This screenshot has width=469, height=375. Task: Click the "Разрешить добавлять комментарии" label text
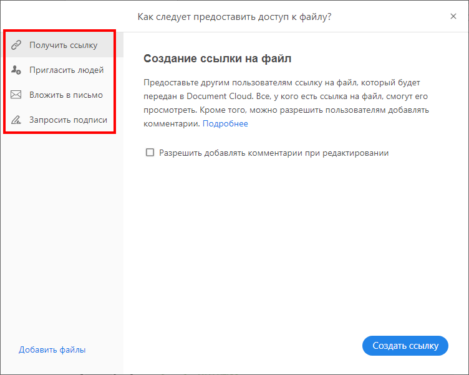[x=274, y=153]
